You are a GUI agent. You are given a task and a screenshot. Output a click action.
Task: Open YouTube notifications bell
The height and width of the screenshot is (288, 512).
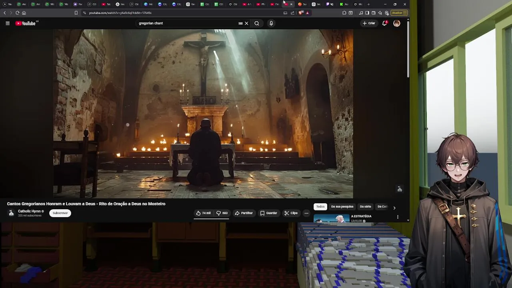pyautogui.click(x=385, y=23)
